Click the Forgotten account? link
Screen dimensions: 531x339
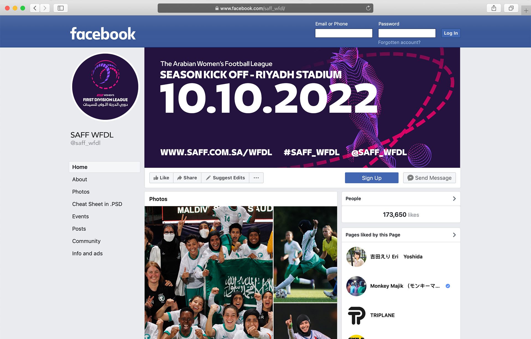click(x=399, y=42)
